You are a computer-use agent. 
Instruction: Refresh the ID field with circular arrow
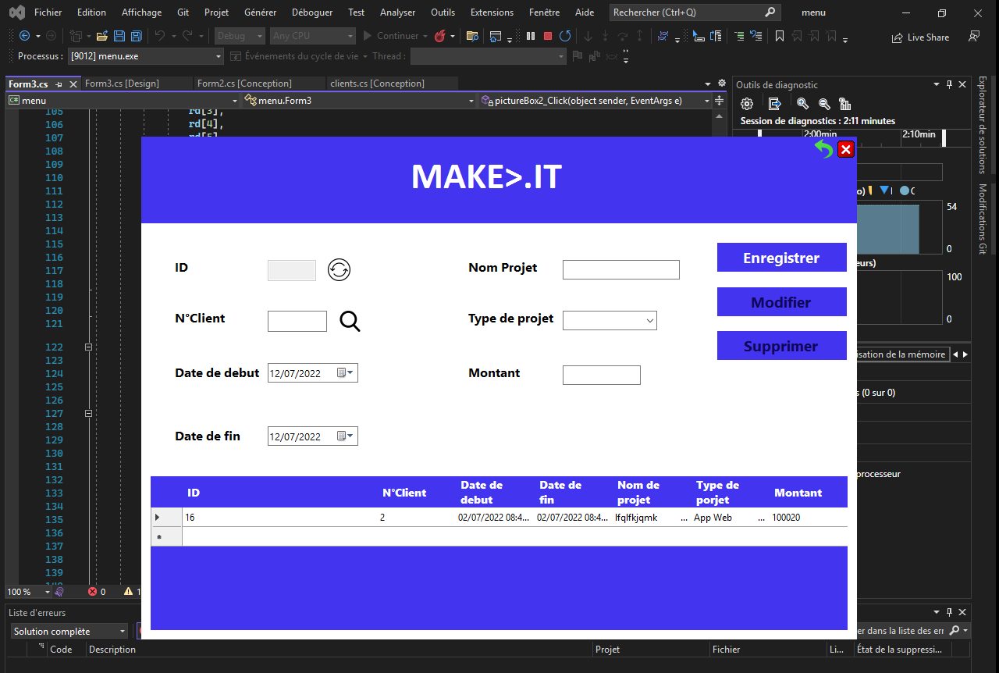[339, 269]
